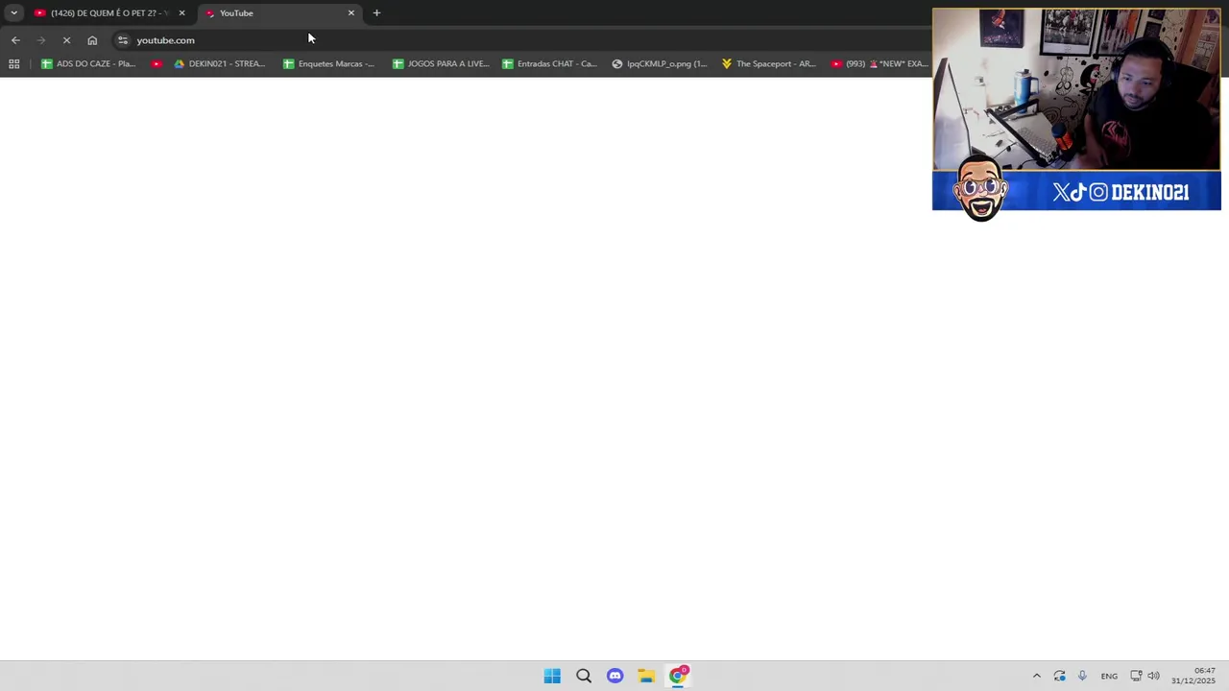
Task: Click the sync status tray icon
Action: point(1059,676)
